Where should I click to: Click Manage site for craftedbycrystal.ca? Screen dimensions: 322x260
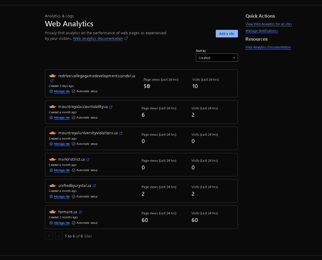coord(62,197)
